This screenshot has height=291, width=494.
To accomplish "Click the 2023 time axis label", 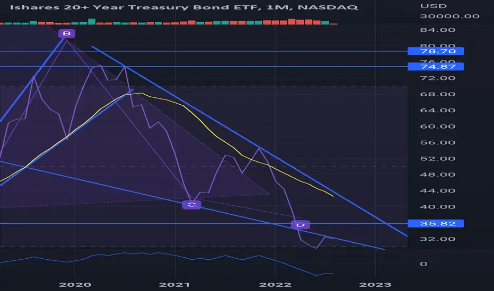I will [375, 285].
